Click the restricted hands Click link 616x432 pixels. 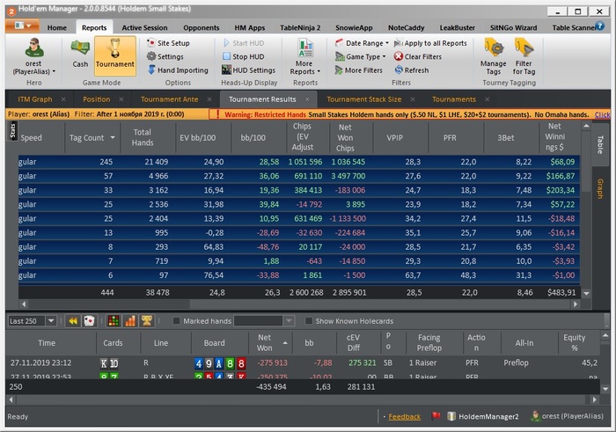[602, 114]
